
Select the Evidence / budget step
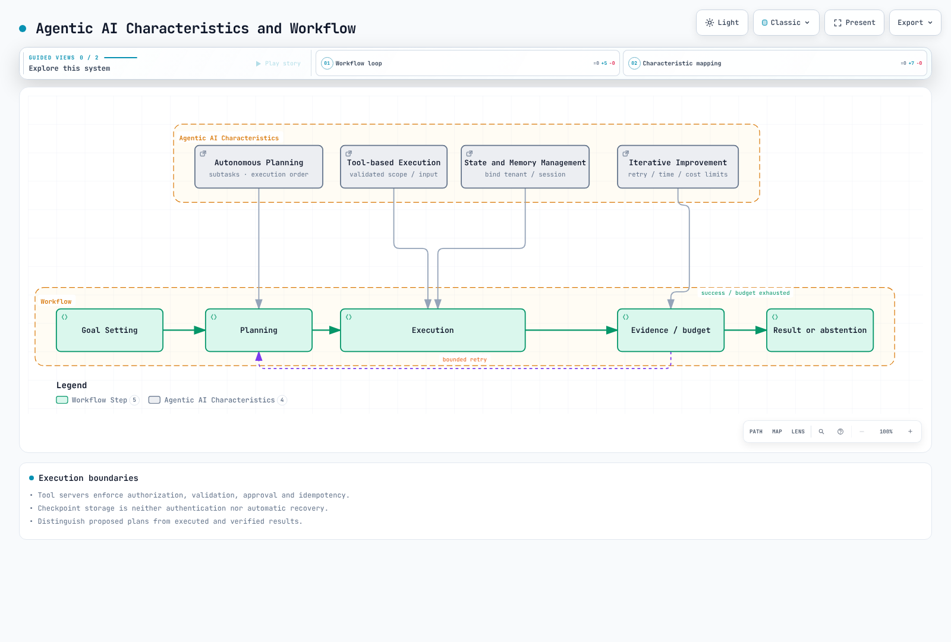click(670, 330)
